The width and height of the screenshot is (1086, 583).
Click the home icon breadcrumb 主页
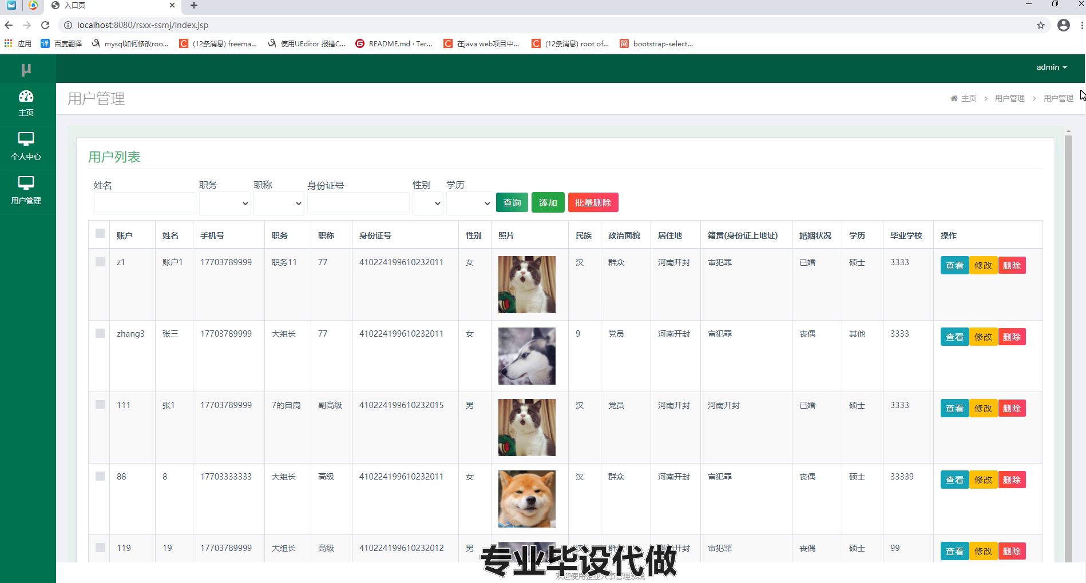[x=963, y=98]
